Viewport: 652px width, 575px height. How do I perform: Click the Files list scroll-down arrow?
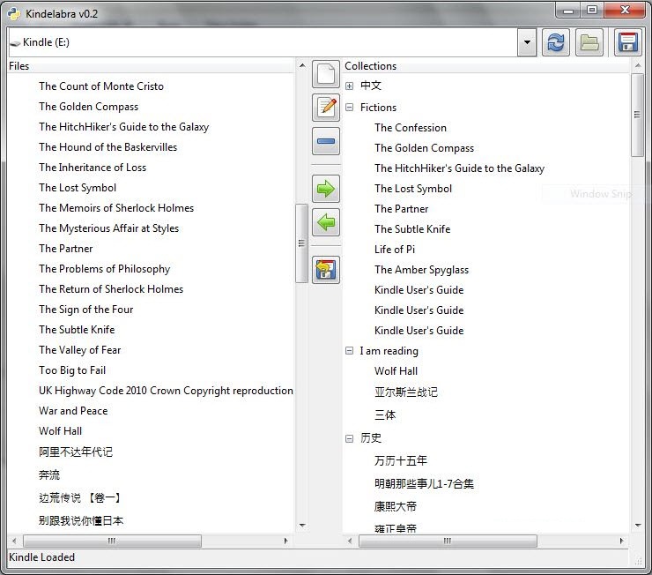pos(302,526)
